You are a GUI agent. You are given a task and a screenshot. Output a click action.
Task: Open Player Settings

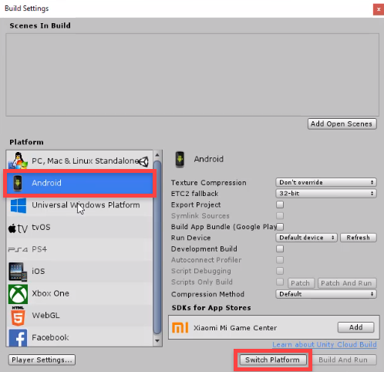(42, 360)
